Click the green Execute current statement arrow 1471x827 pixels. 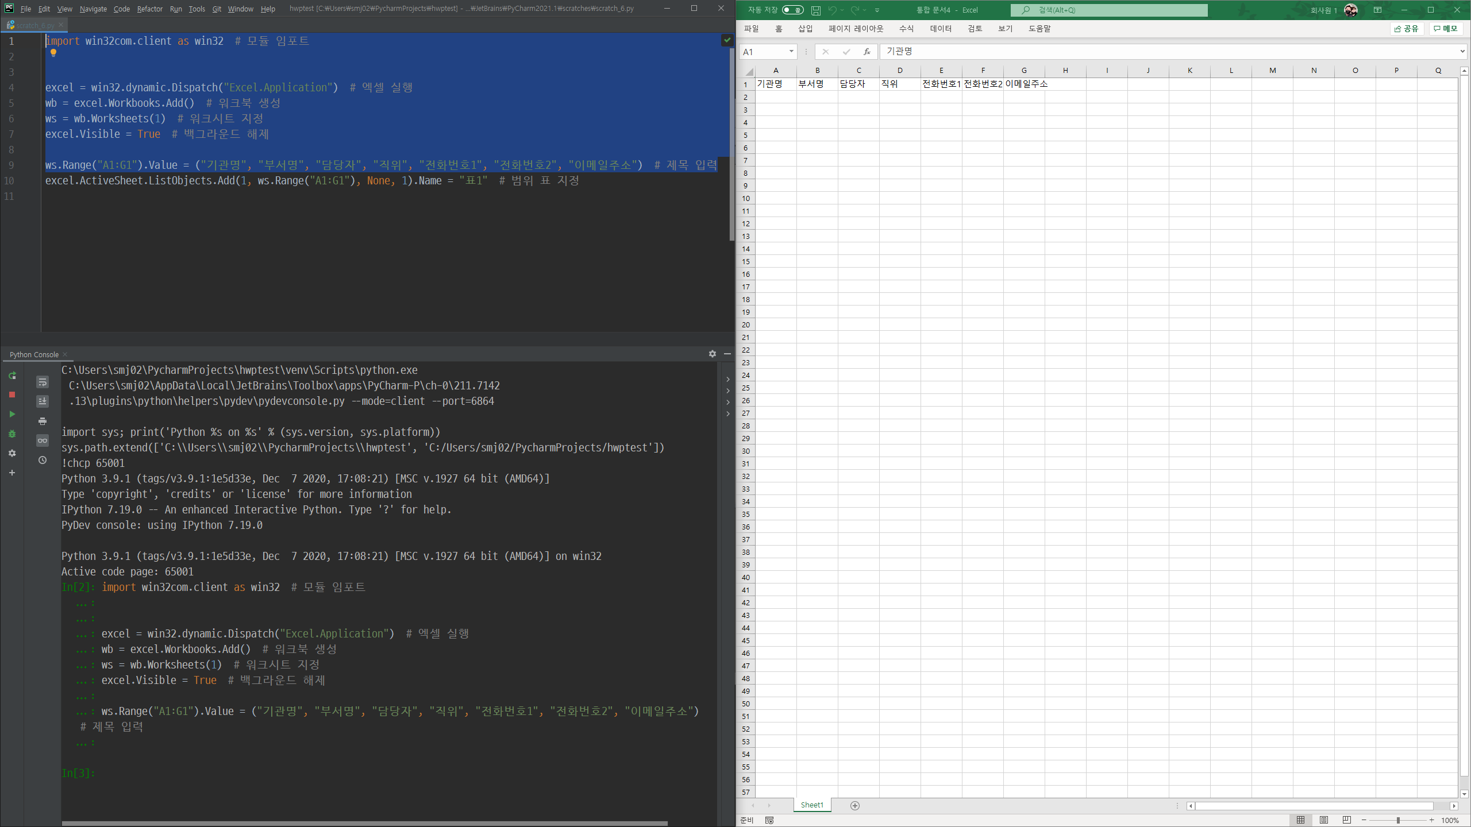[12, 414]
